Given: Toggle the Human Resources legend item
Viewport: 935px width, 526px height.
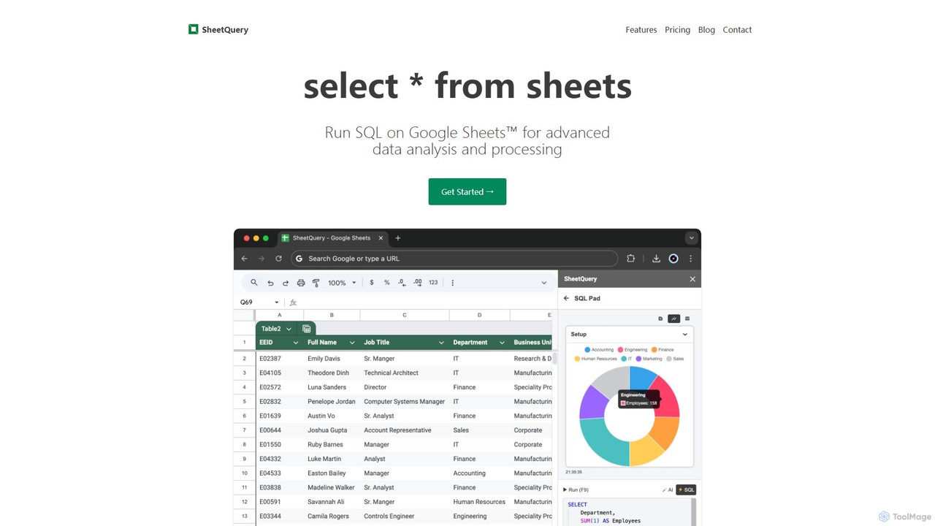Looking at the screenshot, I should click(x=595, y=359).
